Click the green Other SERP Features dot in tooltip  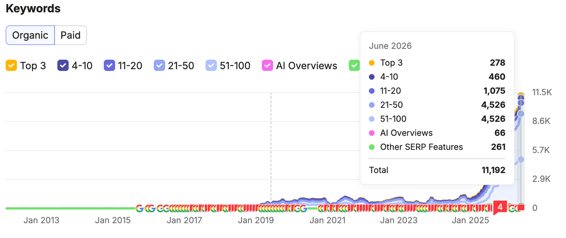(372, 147)
